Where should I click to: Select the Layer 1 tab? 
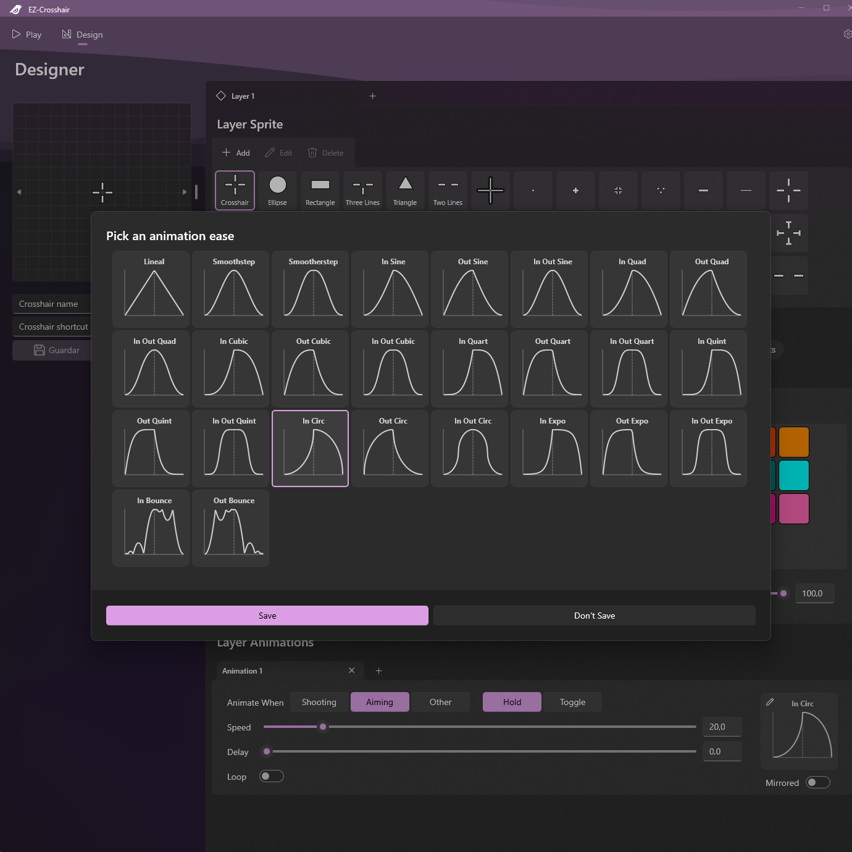(x=285, y=96)
